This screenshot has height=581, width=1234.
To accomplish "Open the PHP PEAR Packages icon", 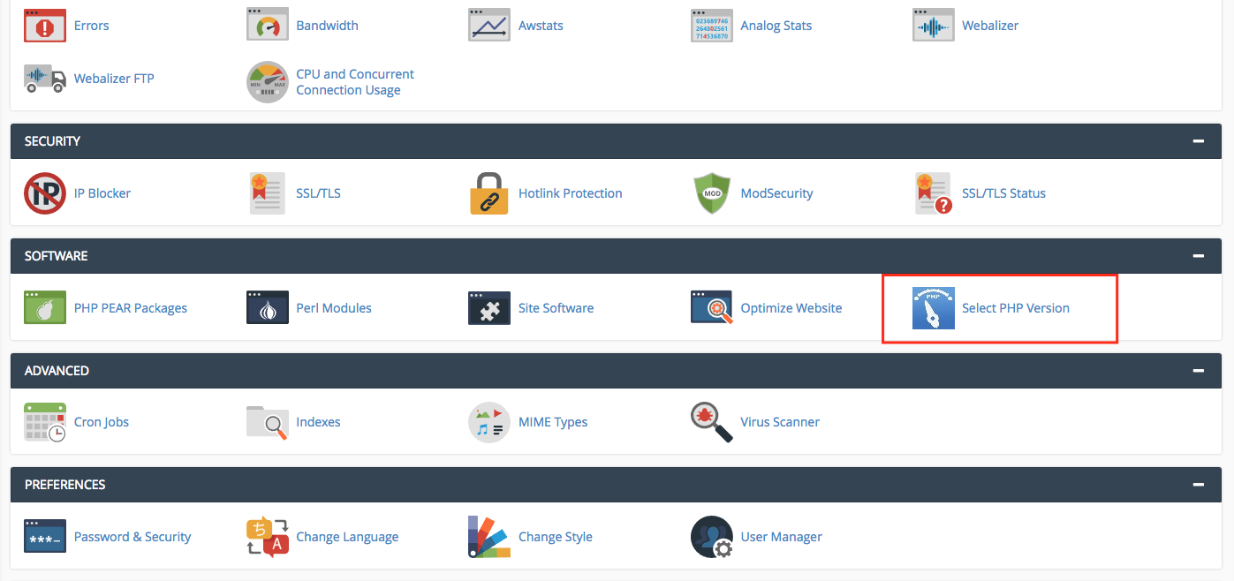I will (45, 308).
